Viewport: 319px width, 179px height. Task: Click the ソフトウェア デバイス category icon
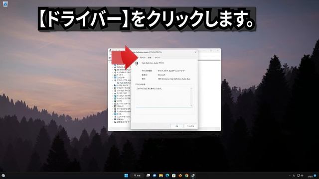tap(115, 90)
